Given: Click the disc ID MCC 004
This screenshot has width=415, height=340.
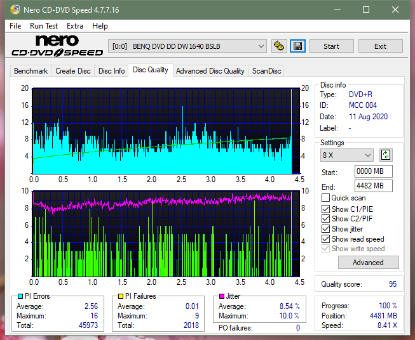Looking at the screenshot, I should (363, 105).
